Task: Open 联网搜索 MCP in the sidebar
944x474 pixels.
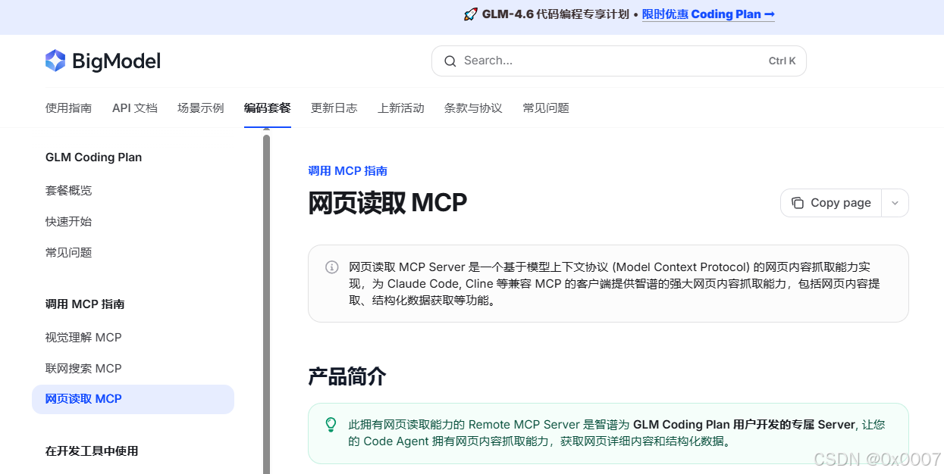Action: click(x=83, y=368)
